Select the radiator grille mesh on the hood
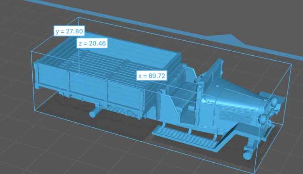Screen dimensions: 303x174 pos(236,116)
